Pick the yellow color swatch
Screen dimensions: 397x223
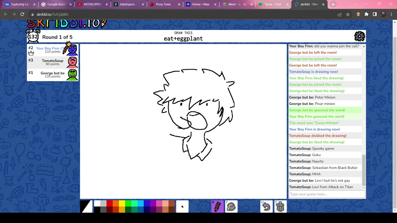click(x=122, y=203)
